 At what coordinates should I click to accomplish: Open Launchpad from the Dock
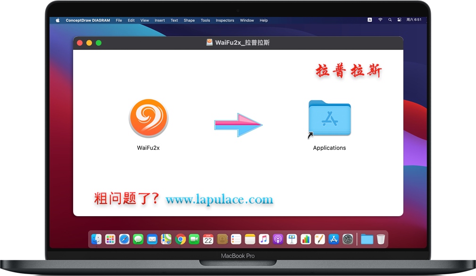click(110, 239)
